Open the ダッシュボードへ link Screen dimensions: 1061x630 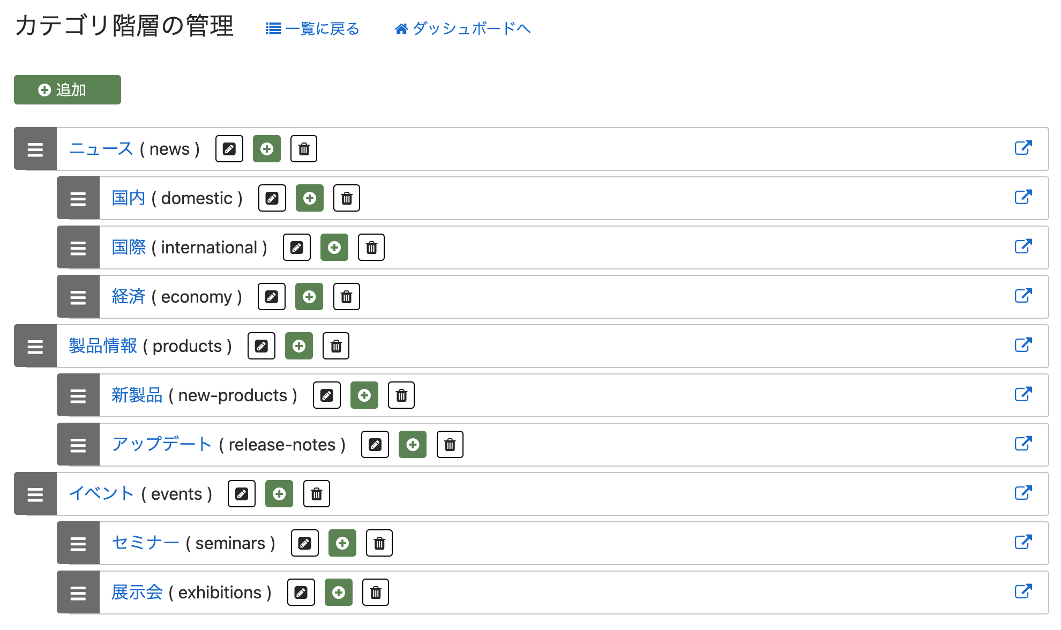coord(462,28)
